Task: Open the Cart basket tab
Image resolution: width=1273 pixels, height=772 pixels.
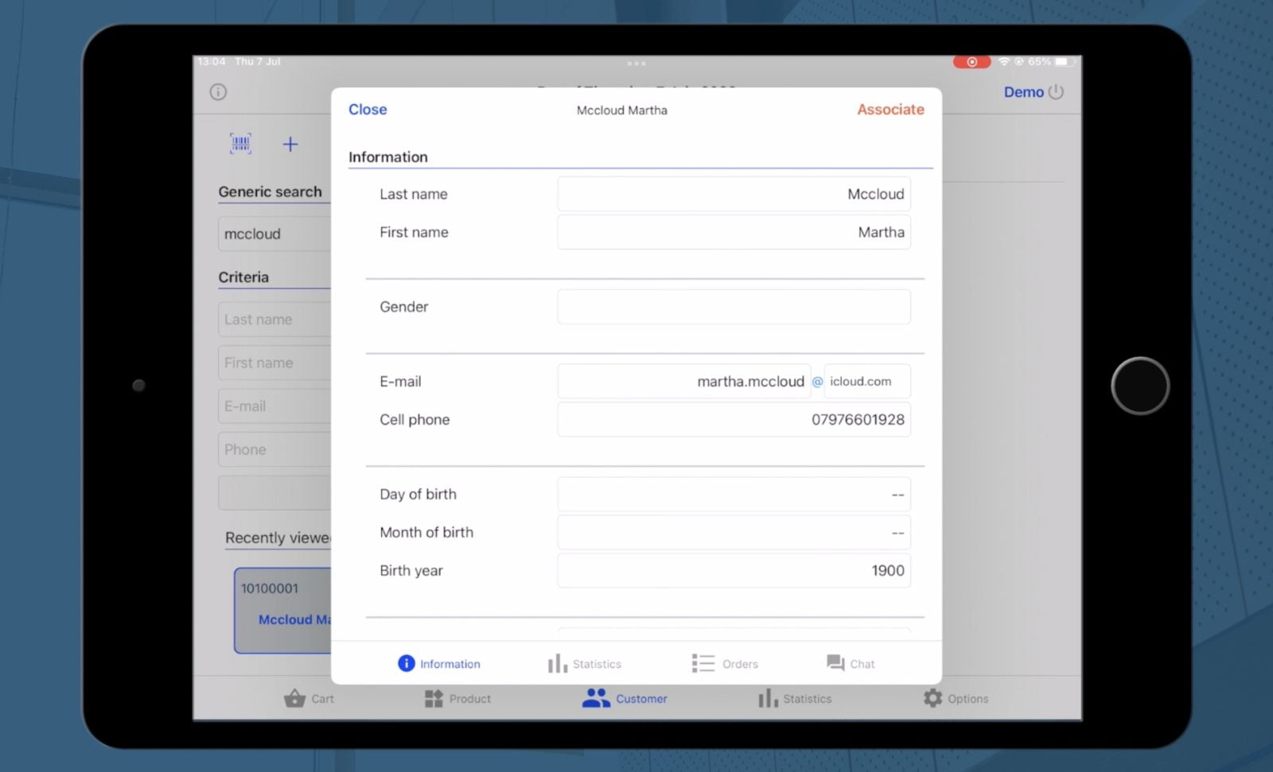Action: coord(309,698)
